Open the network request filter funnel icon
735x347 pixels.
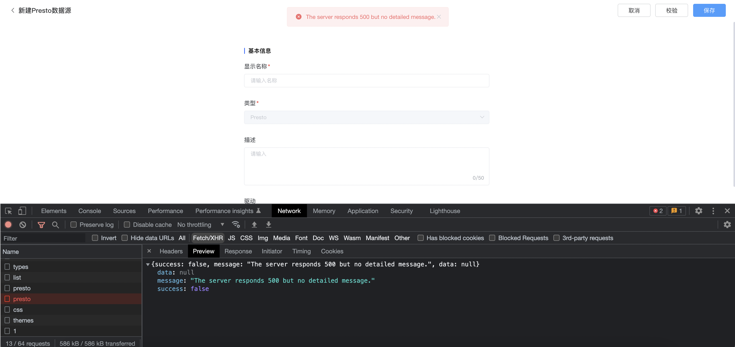41,225
